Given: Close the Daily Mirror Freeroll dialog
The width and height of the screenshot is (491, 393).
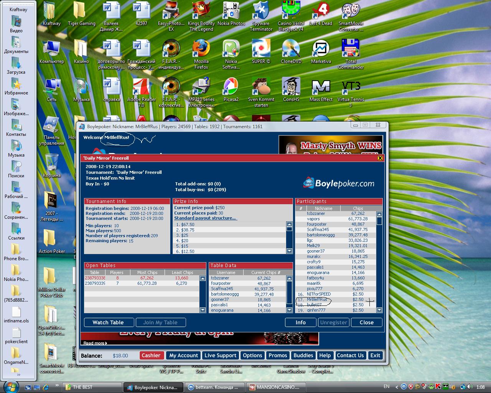Looking at the screenshot, I should click(x=380, y=158).
